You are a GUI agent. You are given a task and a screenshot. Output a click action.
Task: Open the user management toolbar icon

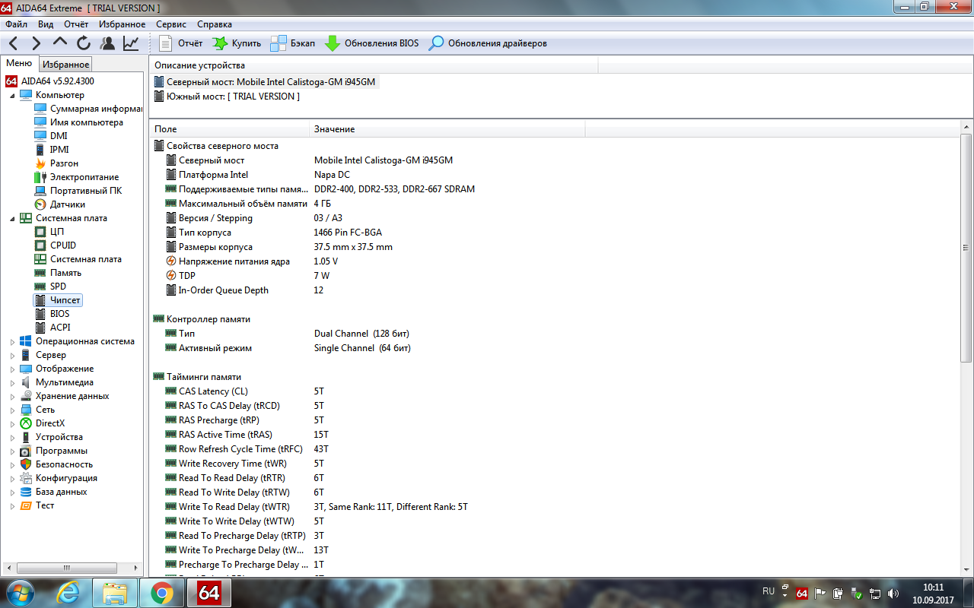[107, 43]
